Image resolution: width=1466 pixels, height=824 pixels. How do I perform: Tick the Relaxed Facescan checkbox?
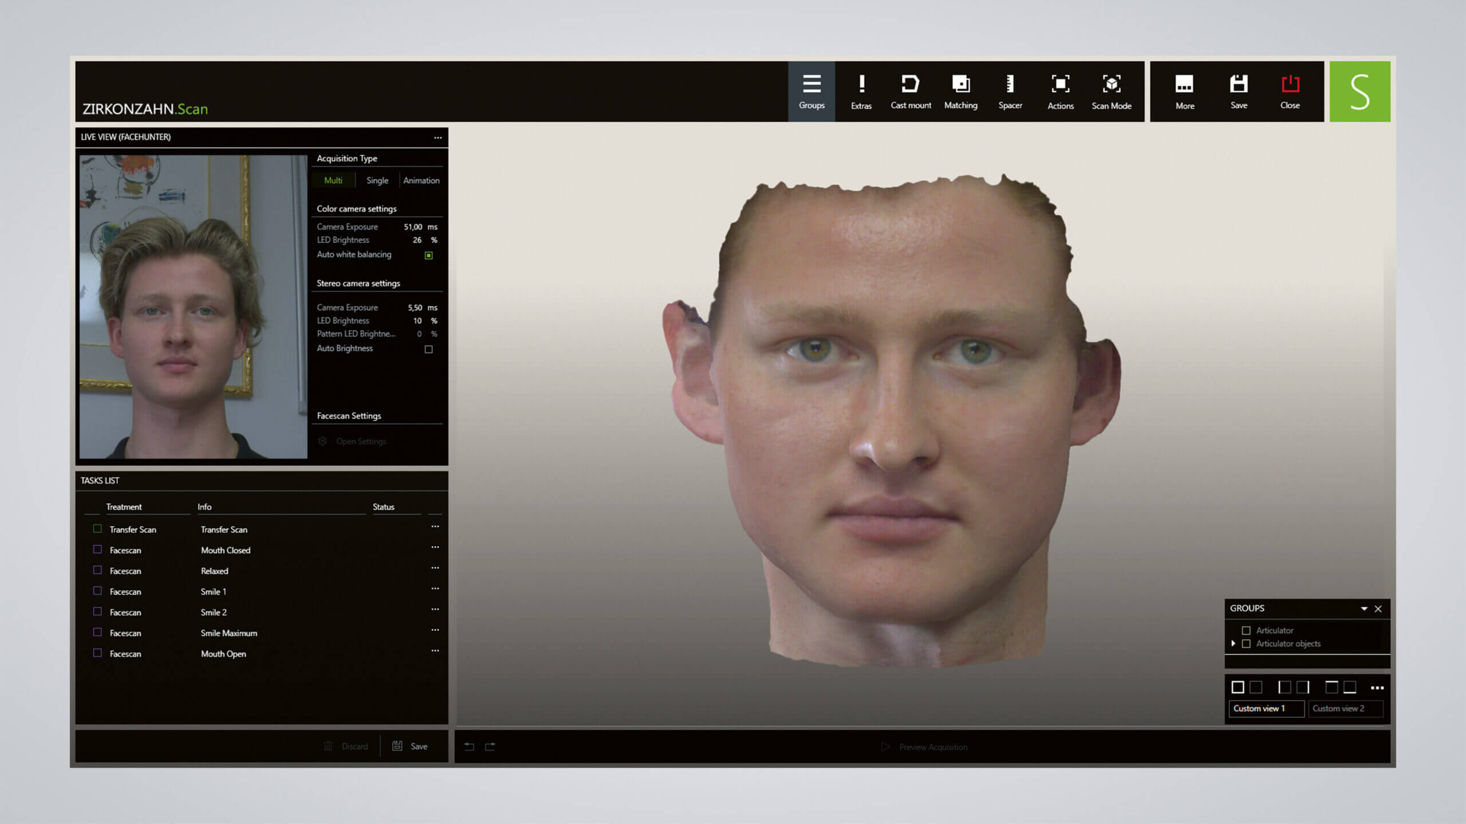click(97, 570)
